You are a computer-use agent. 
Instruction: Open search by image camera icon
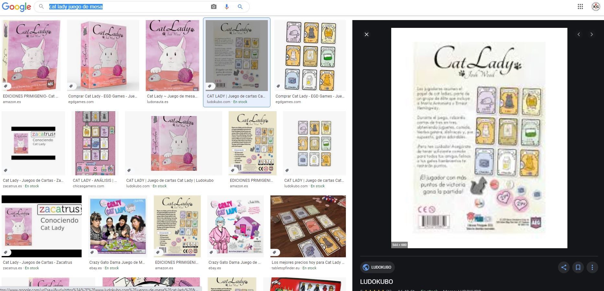click(x=214, y=7)
